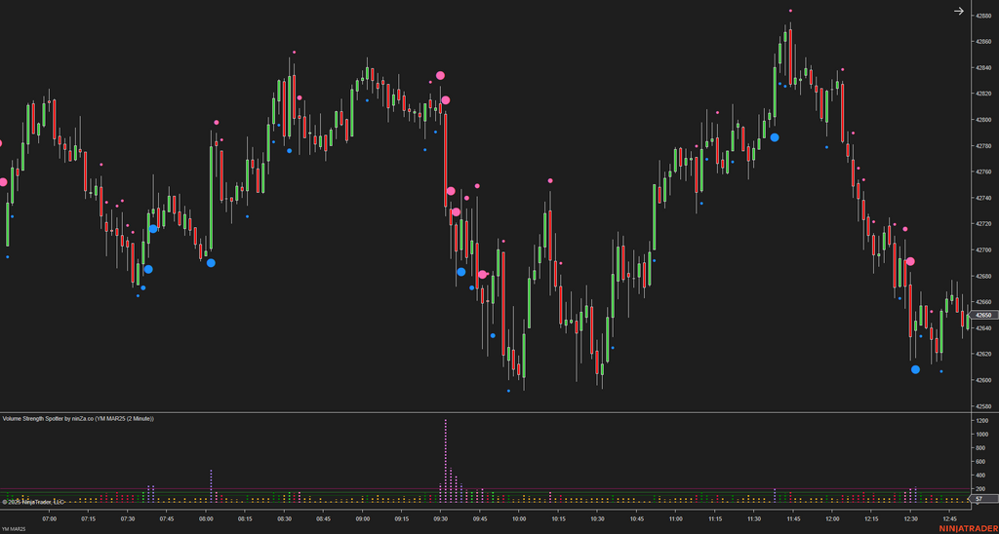Click the 12:45 time axis label
The image size is (999, 534).
click(x=948, y=518)
